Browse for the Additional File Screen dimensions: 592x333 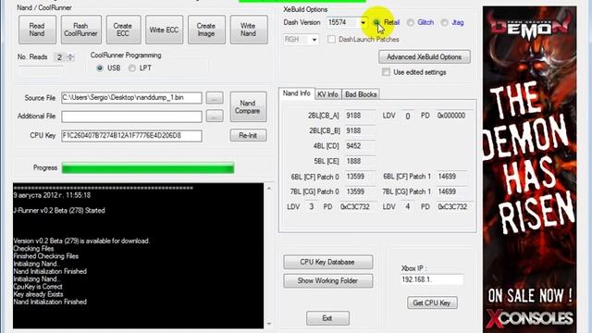pyautogui.click(x=215, y=117)
